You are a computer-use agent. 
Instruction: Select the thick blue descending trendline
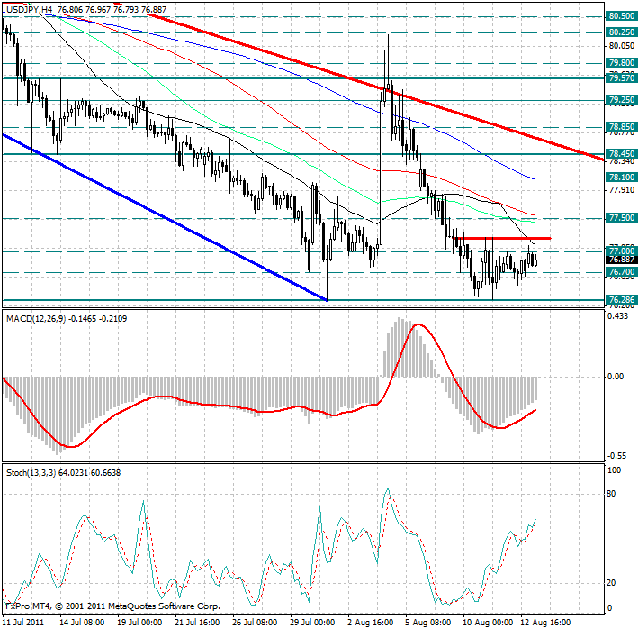tap(165, 217)
